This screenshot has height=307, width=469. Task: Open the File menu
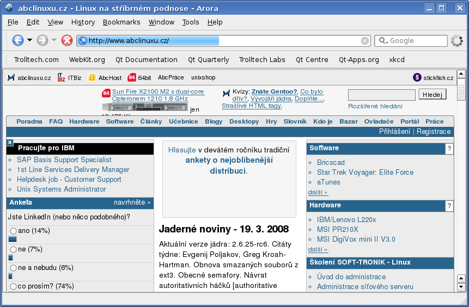pyautogui.click(x=13, y=22)
